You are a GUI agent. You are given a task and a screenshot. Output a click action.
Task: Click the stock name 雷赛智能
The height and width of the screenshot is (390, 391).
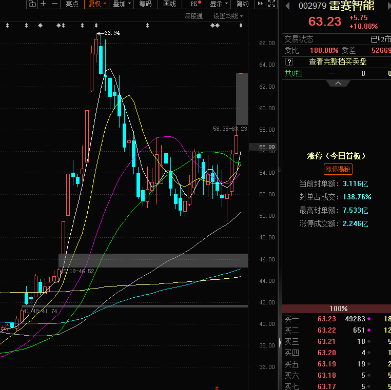[x=352, y=6]
